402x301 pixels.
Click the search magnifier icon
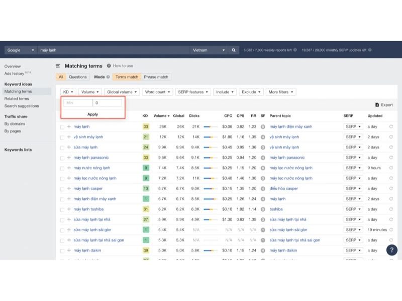(x=234, y=50)
